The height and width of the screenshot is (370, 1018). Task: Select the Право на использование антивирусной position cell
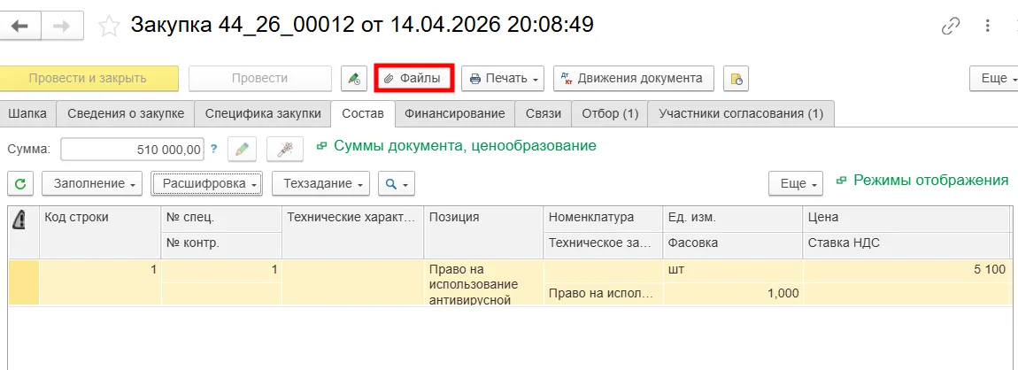click(x=483, y=283)
